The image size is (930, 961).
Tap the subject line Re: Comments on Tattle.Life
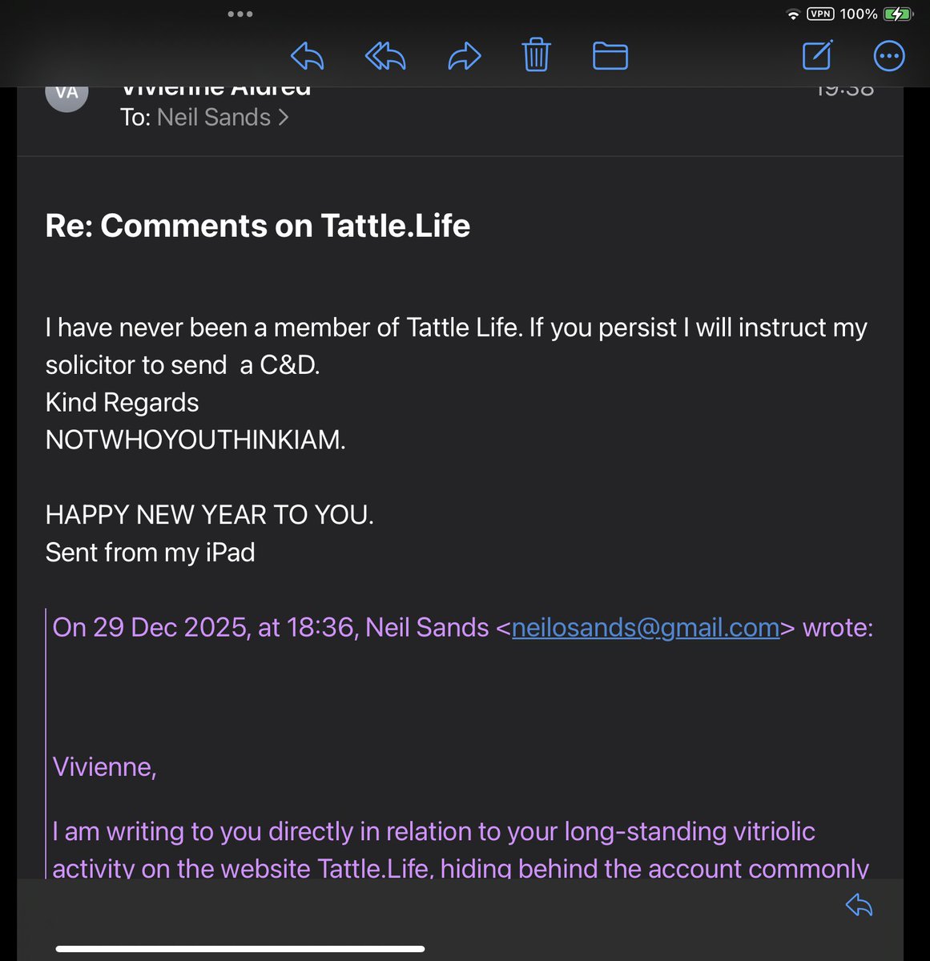pos(257,226)
